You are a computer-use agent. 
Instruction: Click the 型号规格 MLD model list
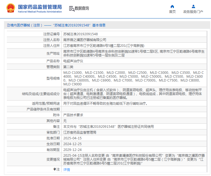point(134,78)
